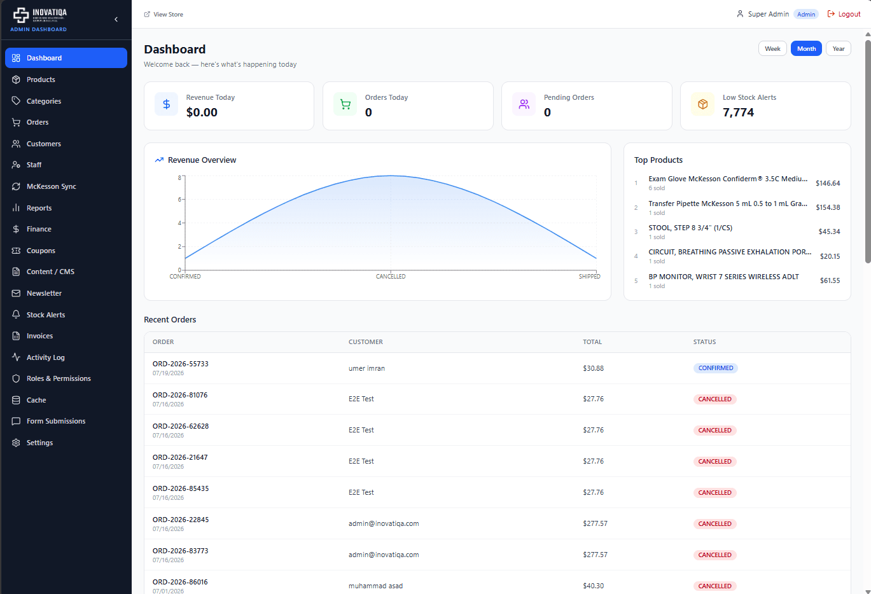Click top product Transfer Pipette McKesson
871x594 pixels.
728,204
